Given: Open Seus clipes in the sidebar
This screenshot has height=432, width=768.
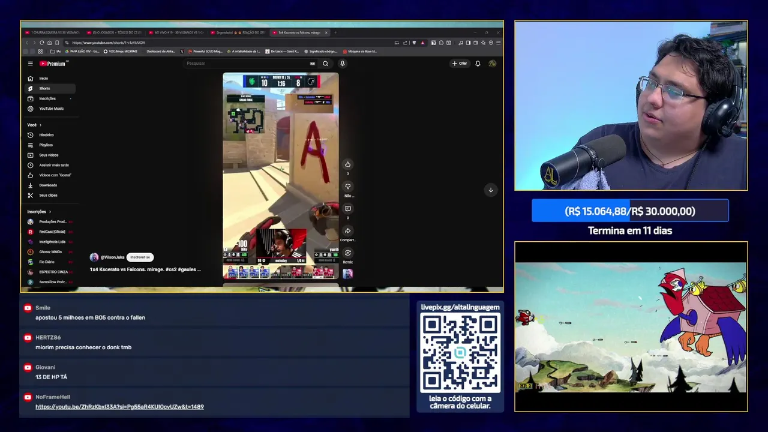Looking at the screenshot, I should pos(50,196).
